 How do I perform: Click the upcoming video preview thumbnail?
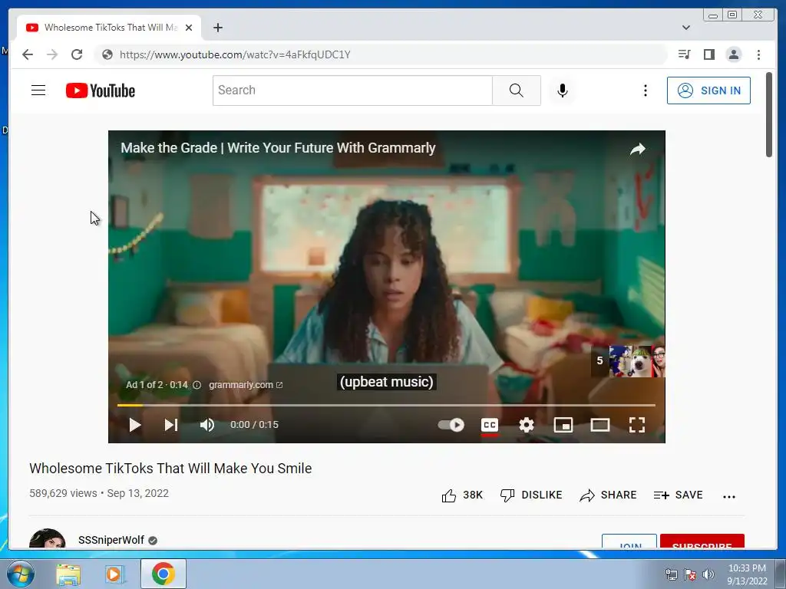pyautogui.click(x=636, y=360)
